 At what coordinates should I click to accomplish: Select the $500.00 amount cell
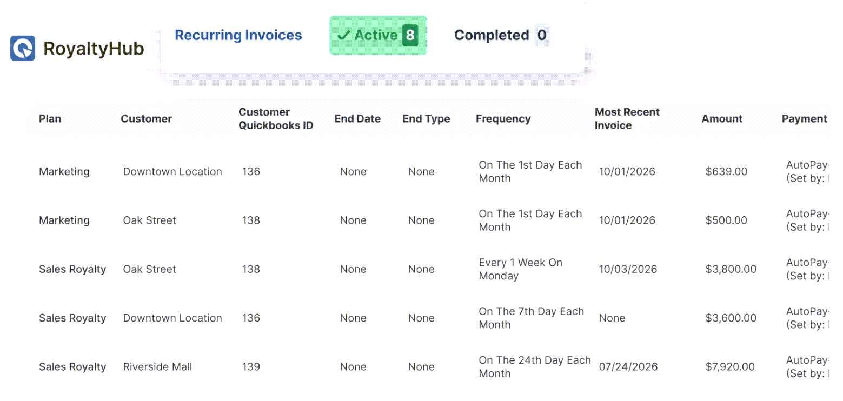(727, 220)
